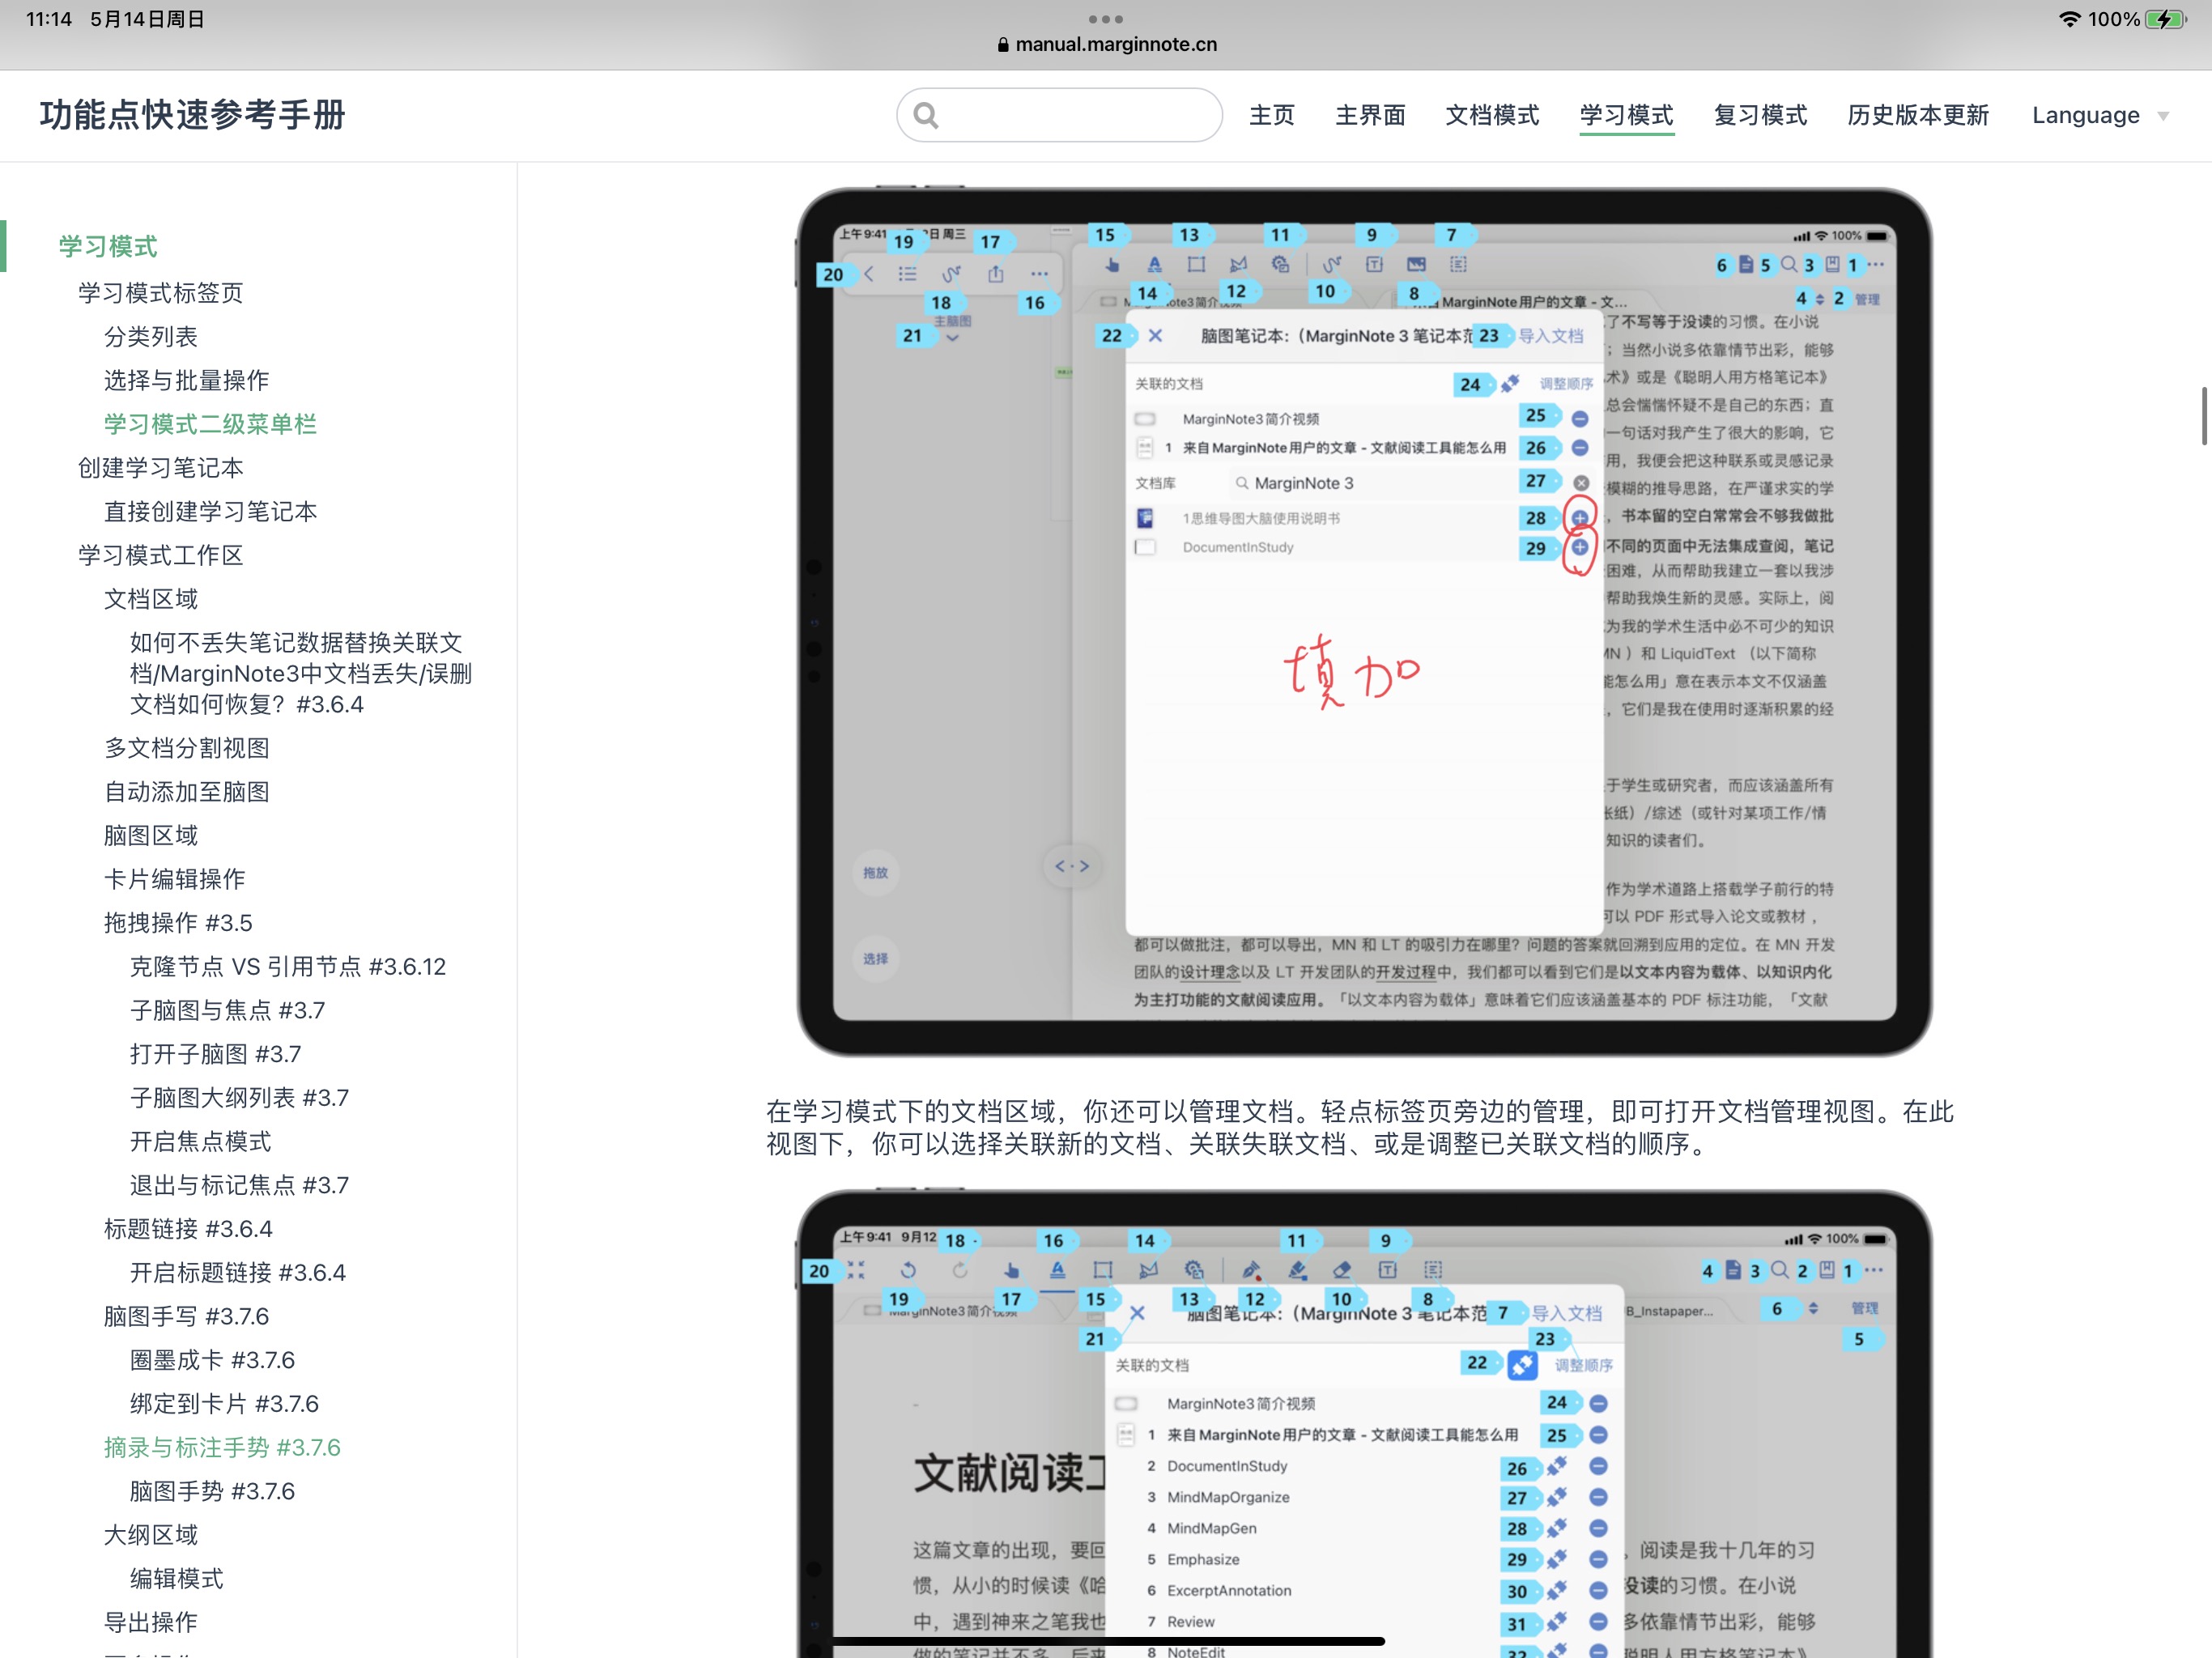Jump to 绑定到卡片 #3.7.6

click(x=224, y=1404)
